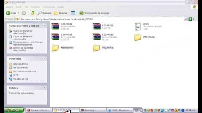Click Sincronización de carpetas
202x113 pixels.
94,13
